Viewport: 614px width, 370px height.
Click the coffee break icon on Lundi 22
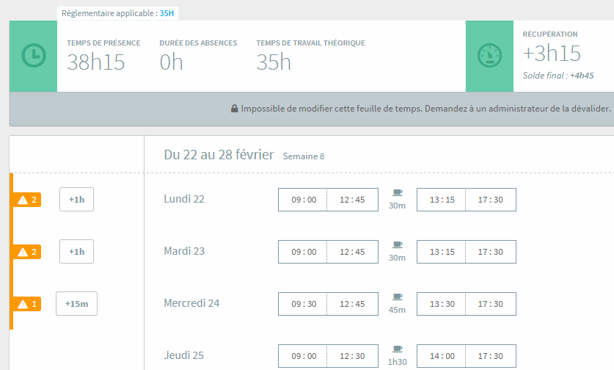pos(398,192)
